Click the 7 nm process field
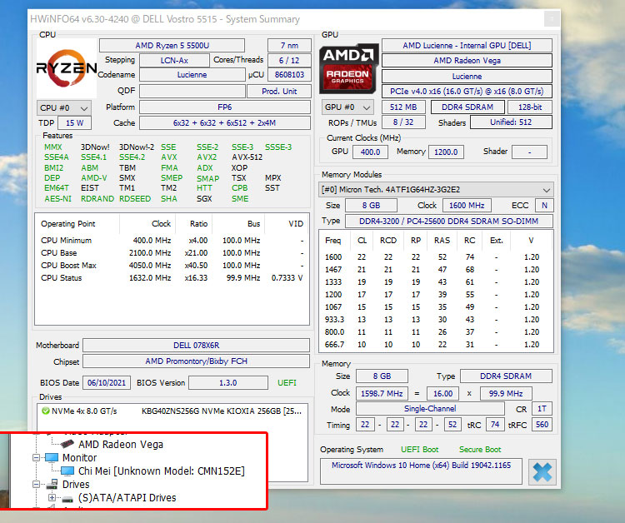The image size is (625, 523). coord(289,46)
